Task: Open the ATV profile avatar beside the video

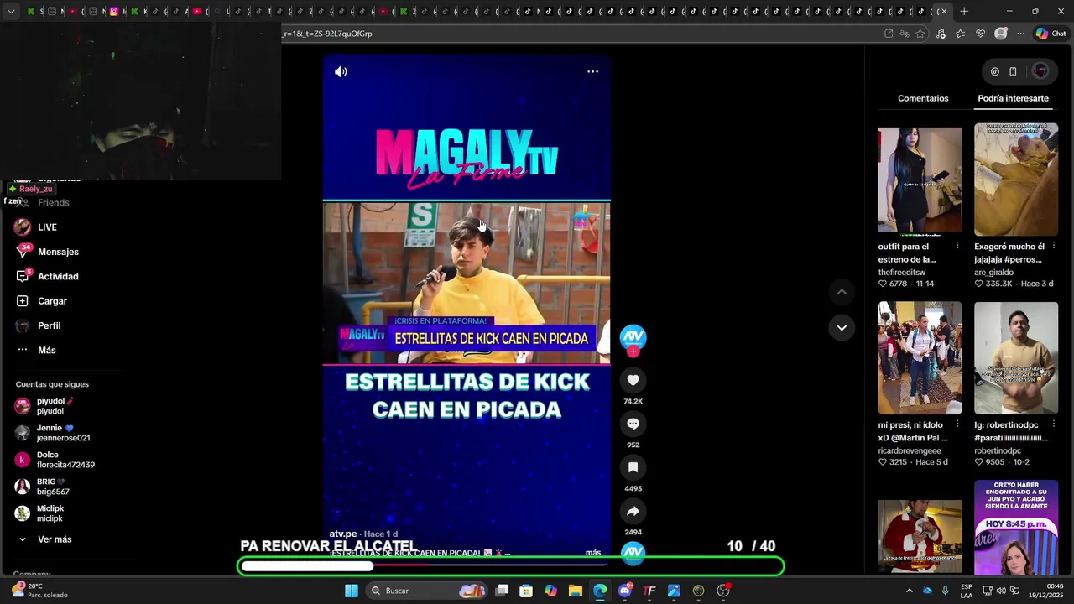Action: 633,336
